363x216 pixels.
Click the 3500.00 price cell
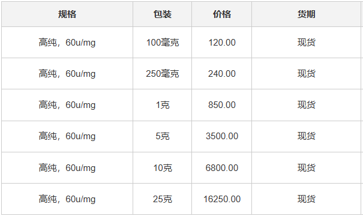222,136
